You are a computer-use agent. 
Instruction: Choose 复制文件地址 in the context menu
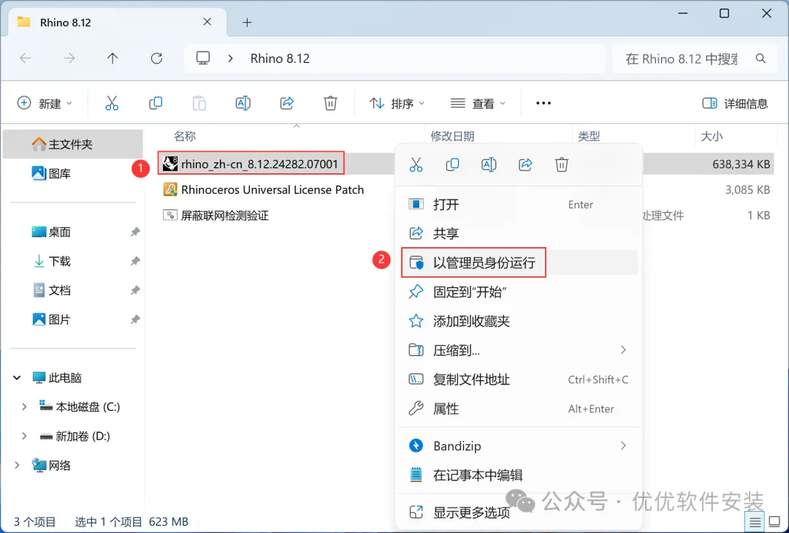pyautogui.click(x=519, y=379)
